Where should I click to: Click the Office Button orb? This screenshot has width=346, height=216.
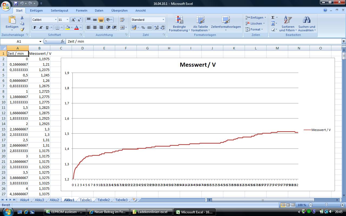coord(5,5)
